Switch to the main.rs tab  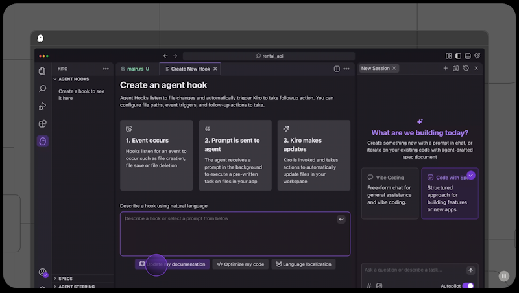(135, 69)
